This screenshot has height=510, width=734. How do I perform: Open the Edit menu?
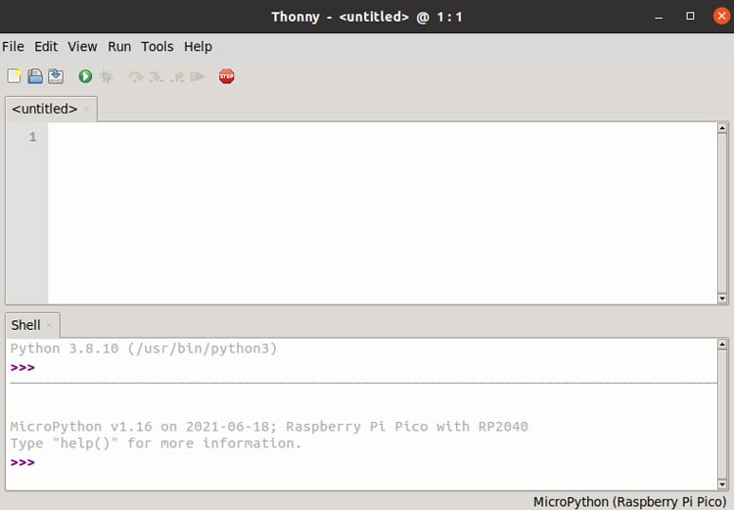(x=46, y=46)
